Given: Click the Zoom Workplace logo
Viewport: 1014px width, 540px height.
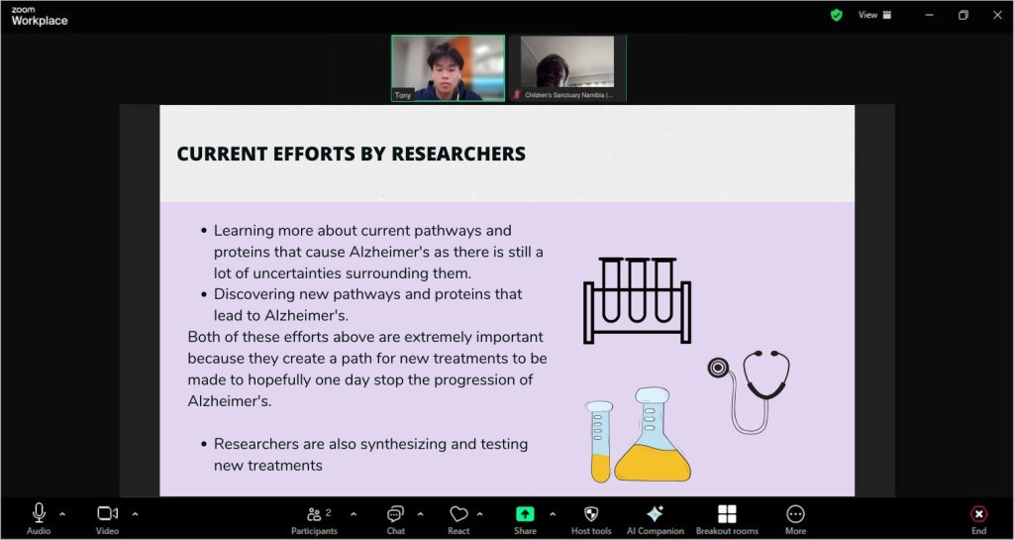Looking at the screenshot, I should (40, 16).
